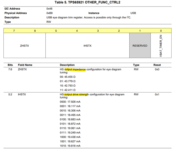Image resolution: width=175 pixels, height=149 pixels.
Task: Click the IHSTX cell in bit diagram
Action: pyautogui.click(x=87, y=45)
